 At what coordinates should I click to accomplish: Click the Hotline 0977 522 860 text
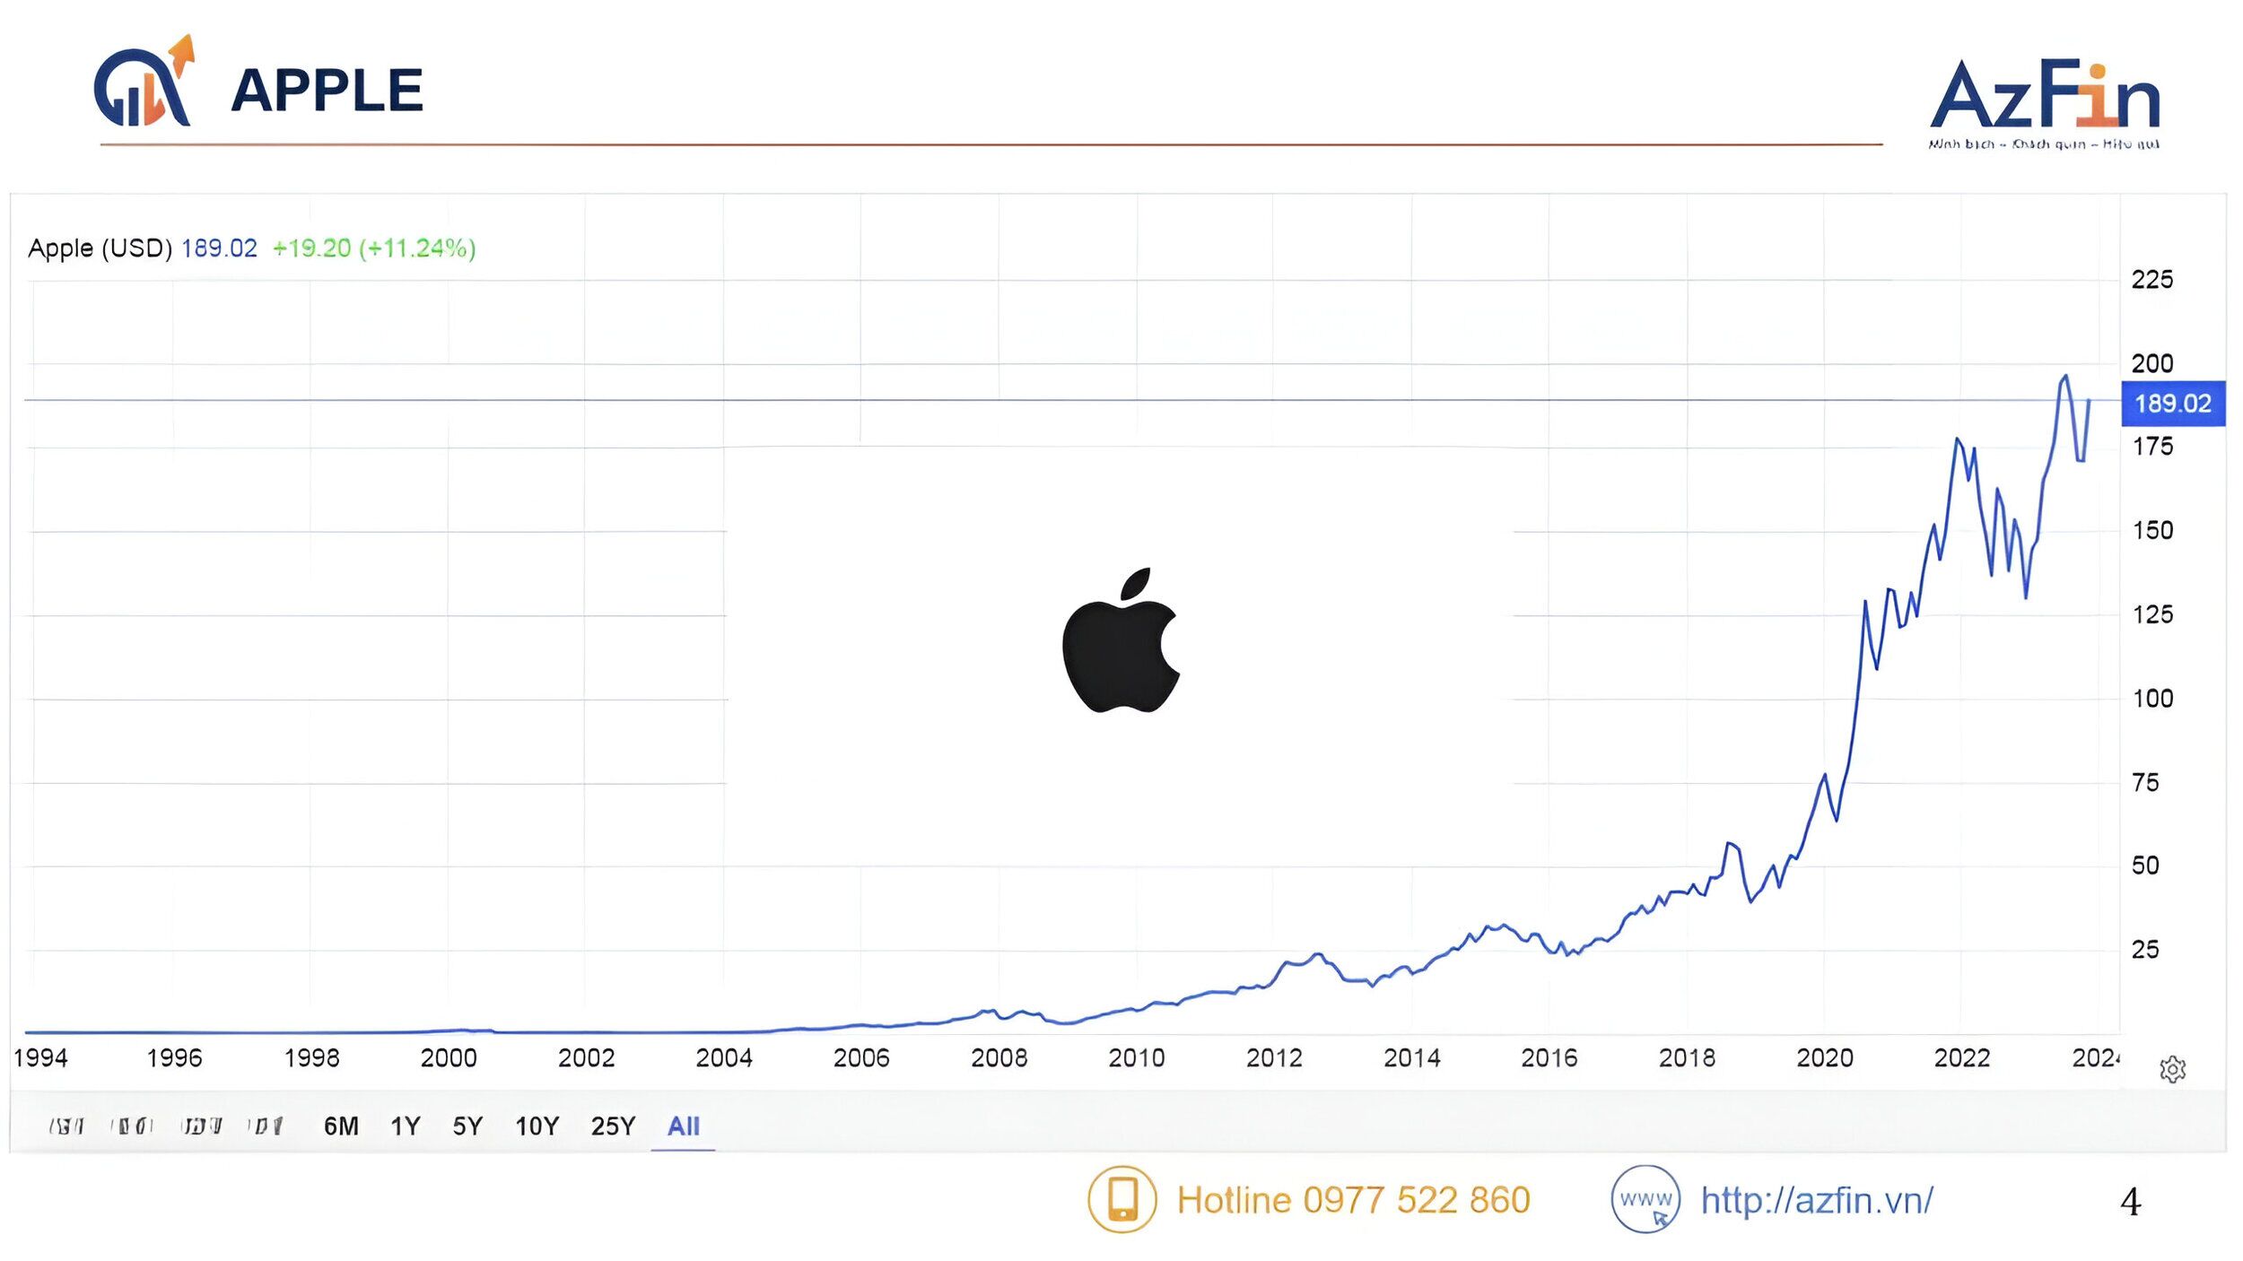click(1353, 1200)
